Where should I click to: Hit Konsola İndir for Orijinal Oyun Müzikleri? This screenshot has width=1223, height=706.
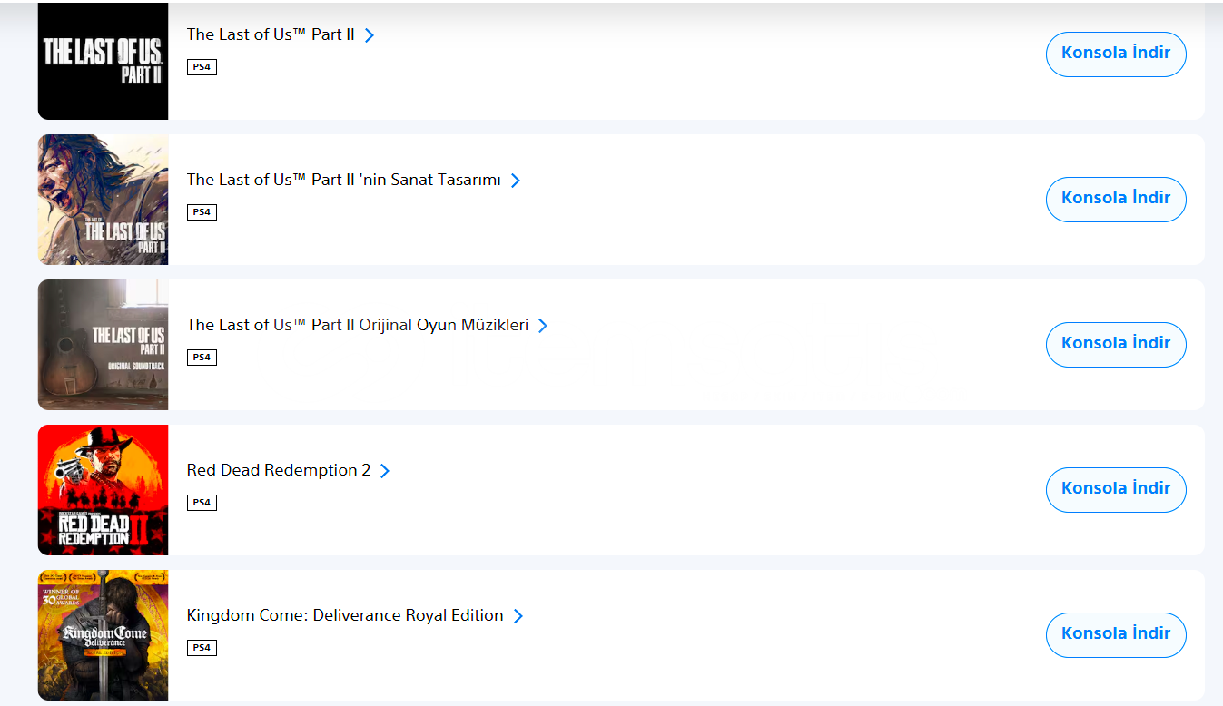[1116, 344]
